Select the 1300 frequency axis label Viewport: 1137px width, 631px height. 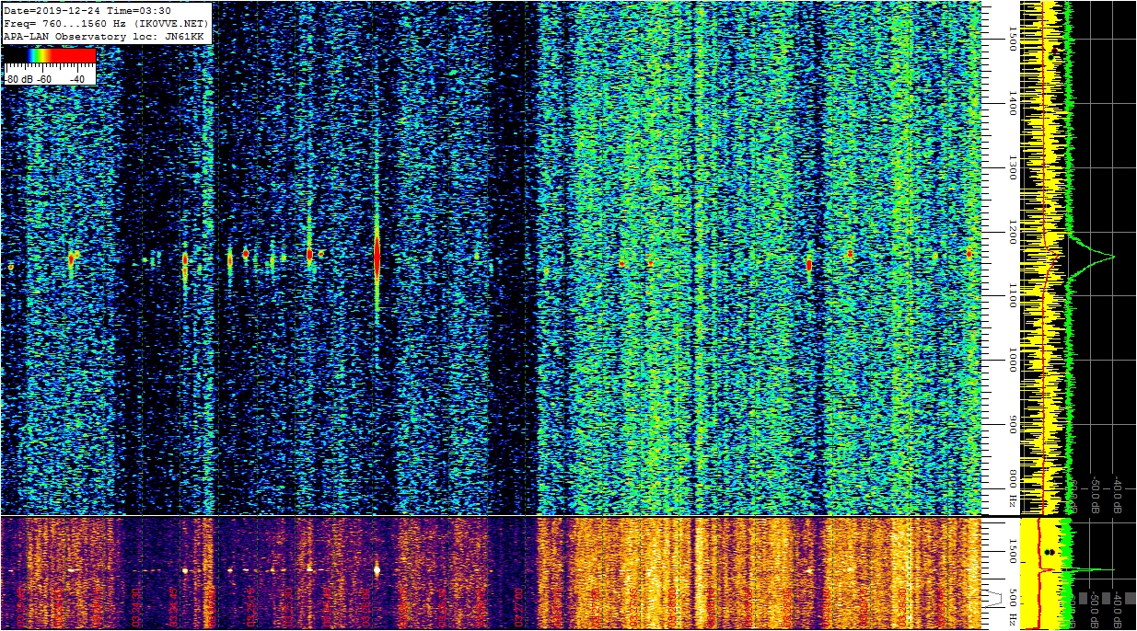pos(1013,167)
